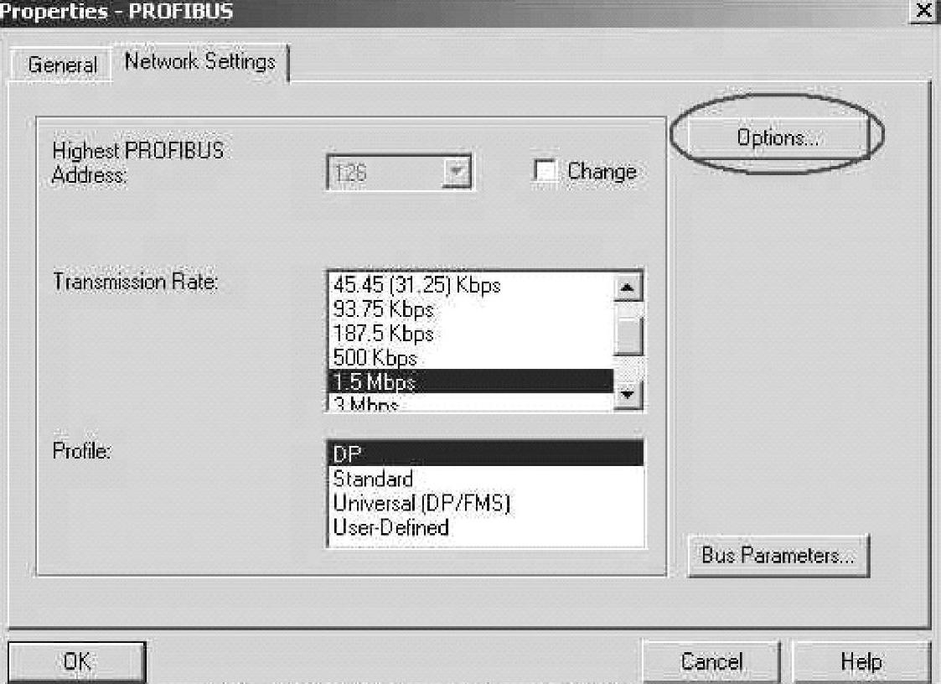
Task: Select the Network Settings tab
Action: click(x=199, y=62)
